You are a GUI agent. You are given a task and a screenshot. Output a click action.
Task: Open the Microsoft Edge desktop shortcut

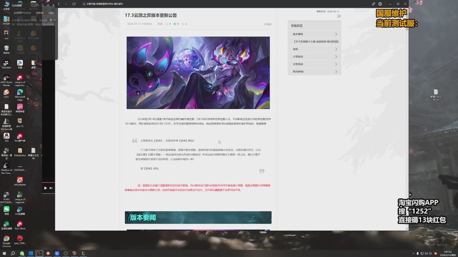pyautogui.click(x=20, y=95)
